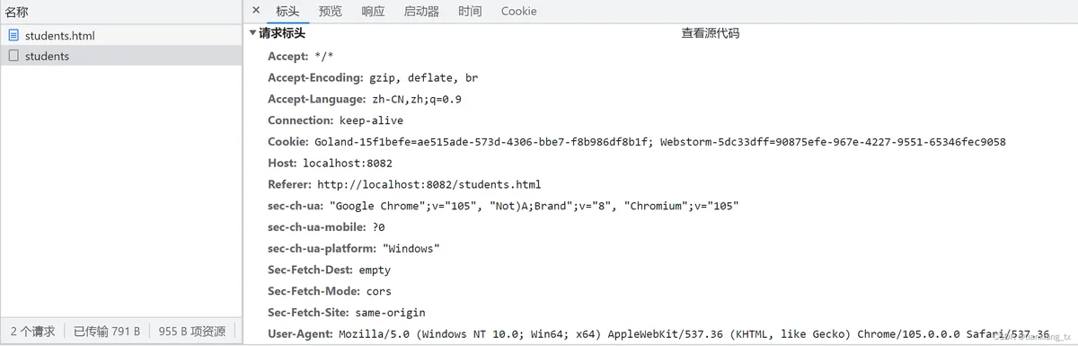Click the 查看源代码 link
Viewport: 1078px width, 346px height.
(711, 33)
